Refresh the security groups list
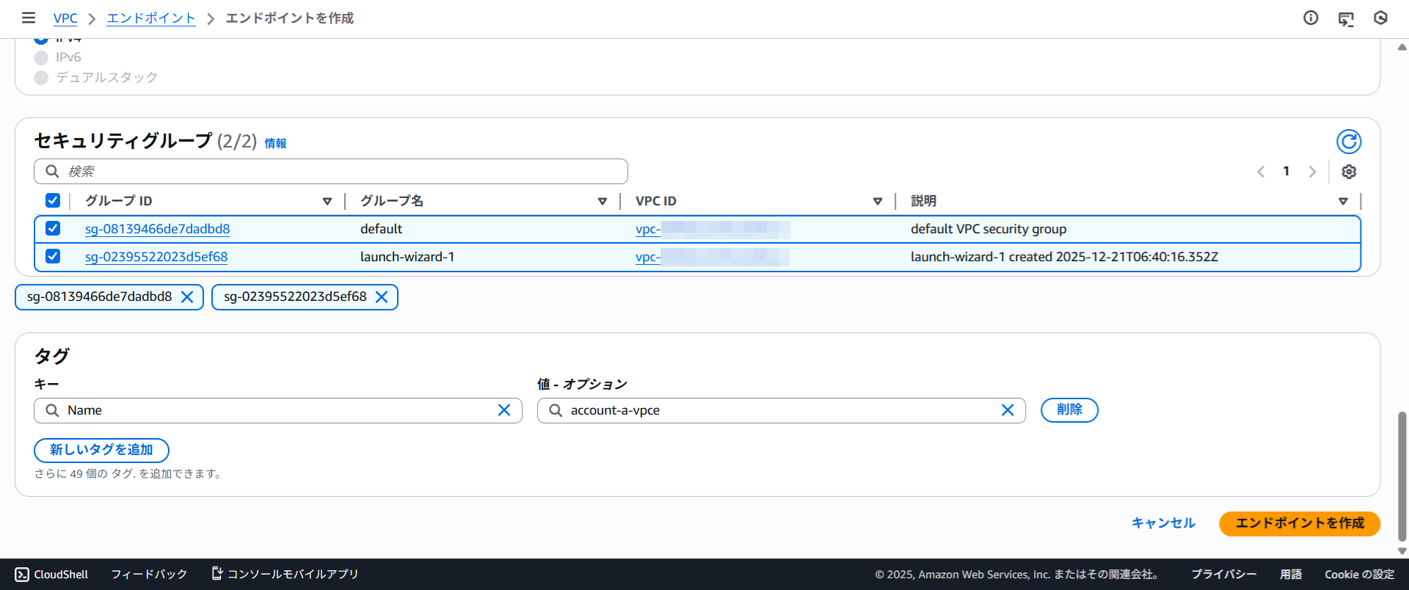 point(1348,142)
